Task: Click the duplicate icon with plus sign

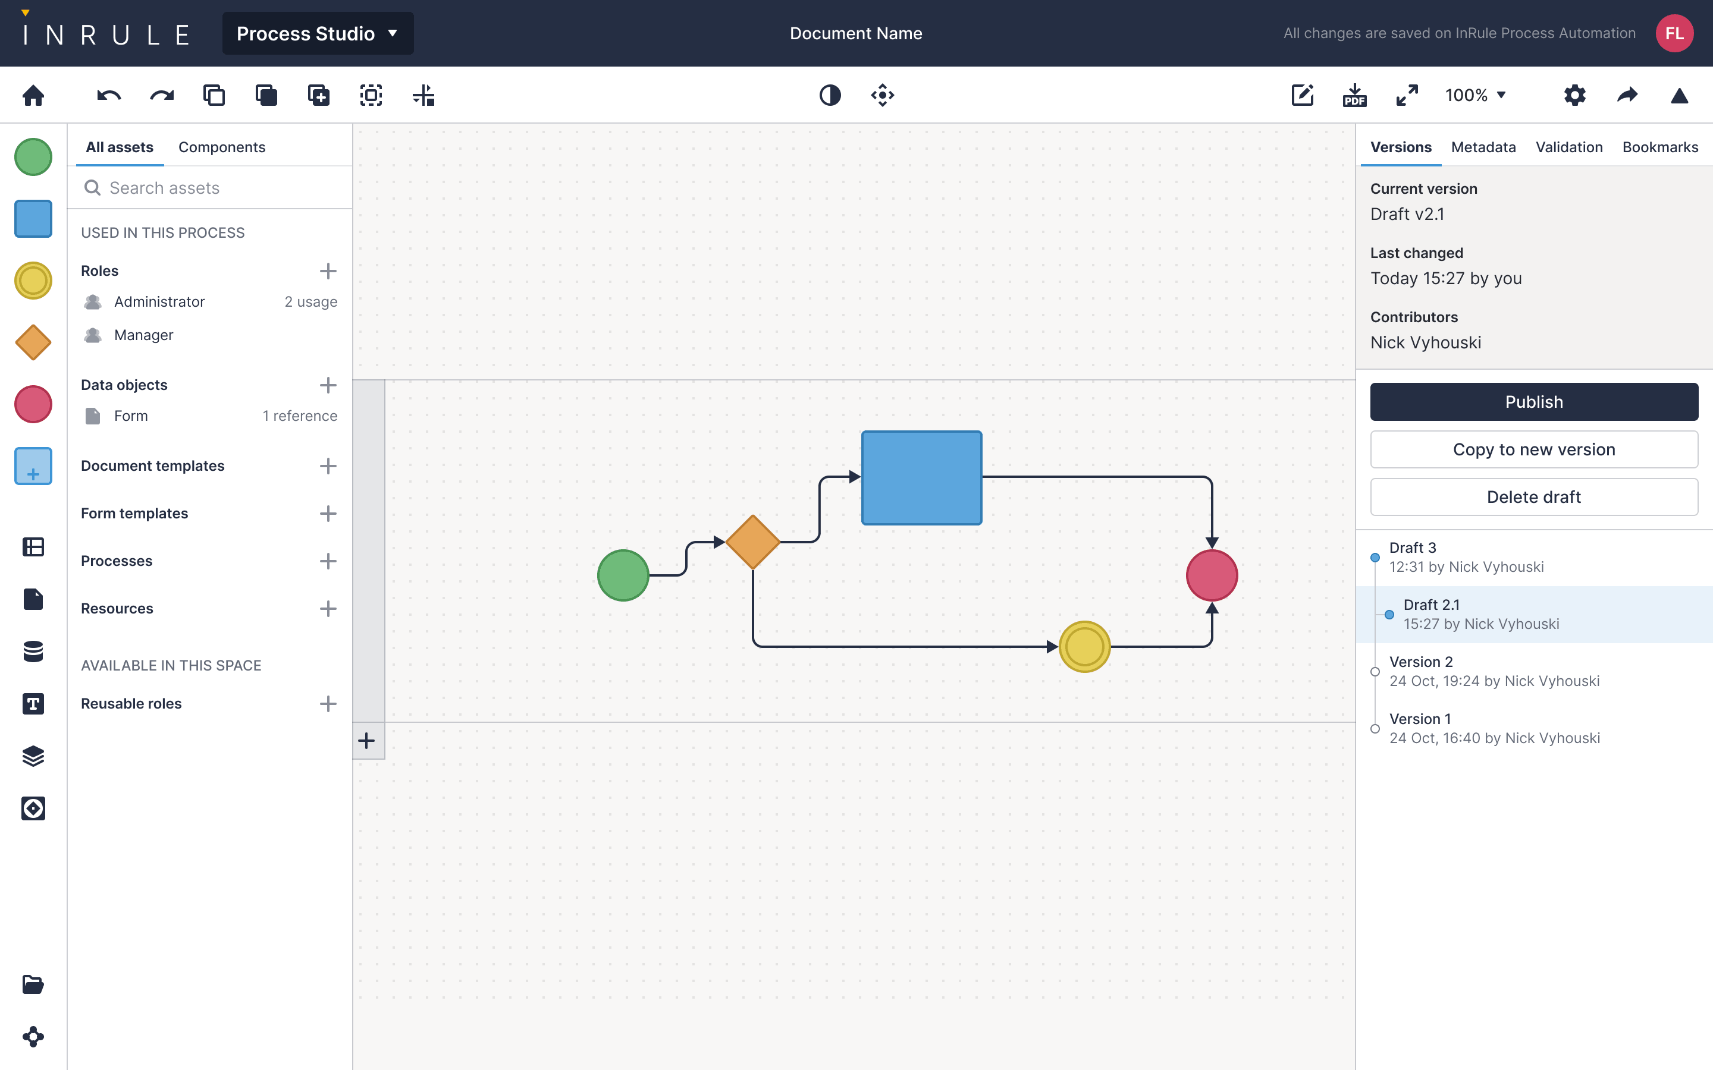Action: click(319, 95)
